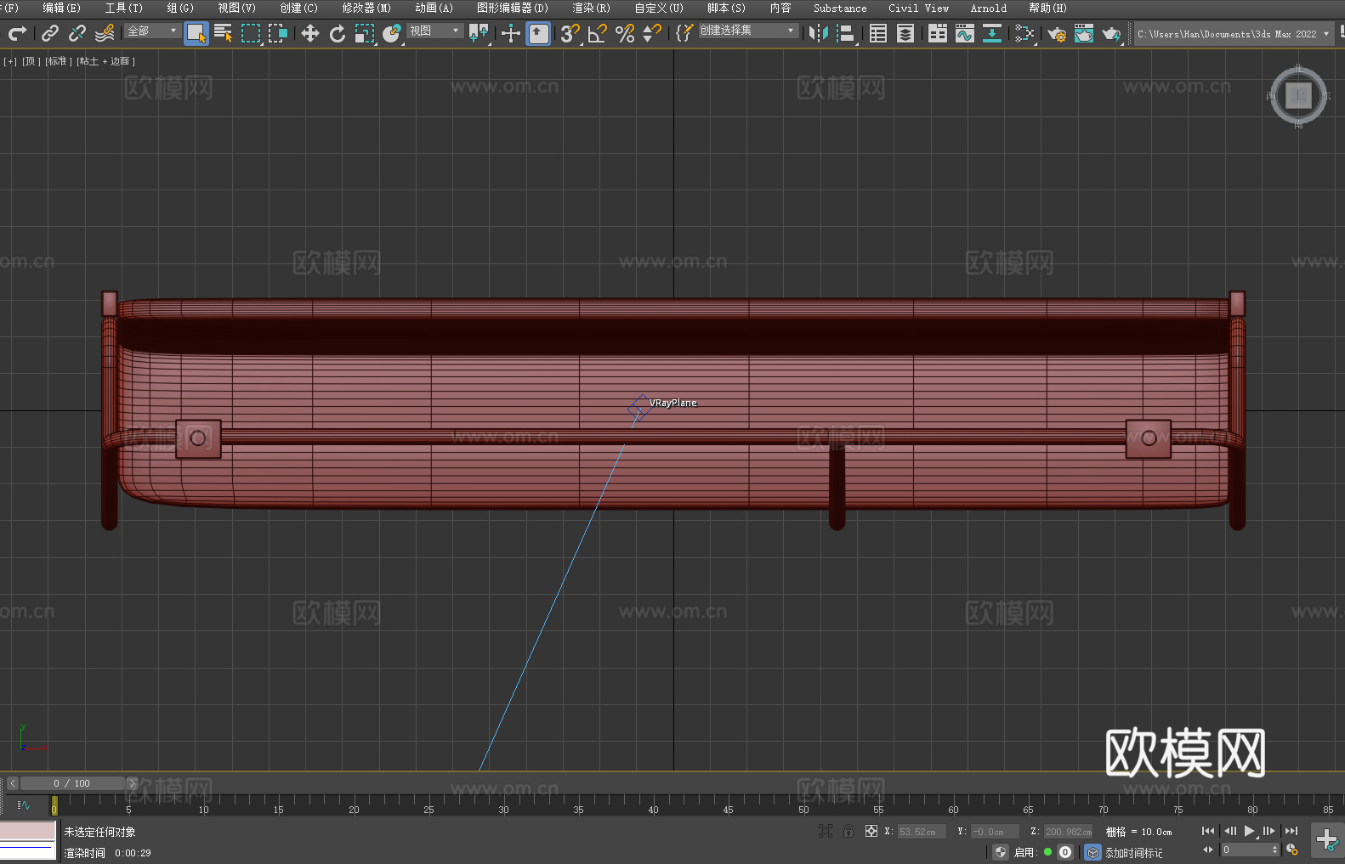
Task: Click the Select and Place tool
Action: 392,33
